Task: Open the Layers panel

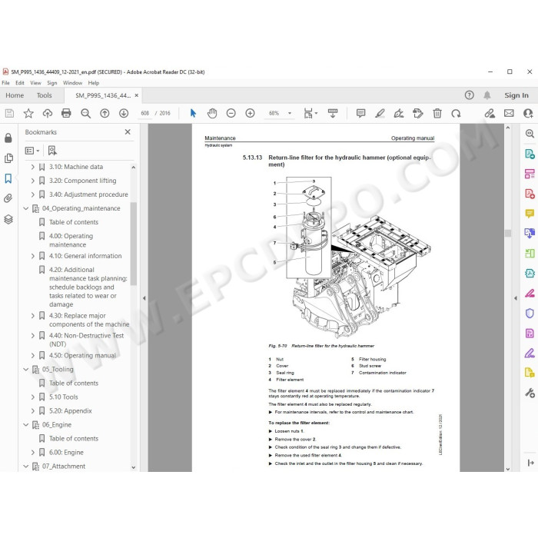Action: [x=8, y=219]
